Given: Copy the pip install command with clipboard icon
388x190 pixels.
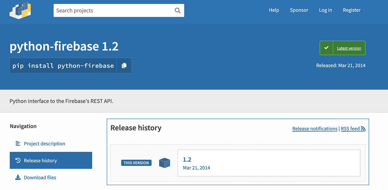Looking at the screenshot, I should point(124,65).
